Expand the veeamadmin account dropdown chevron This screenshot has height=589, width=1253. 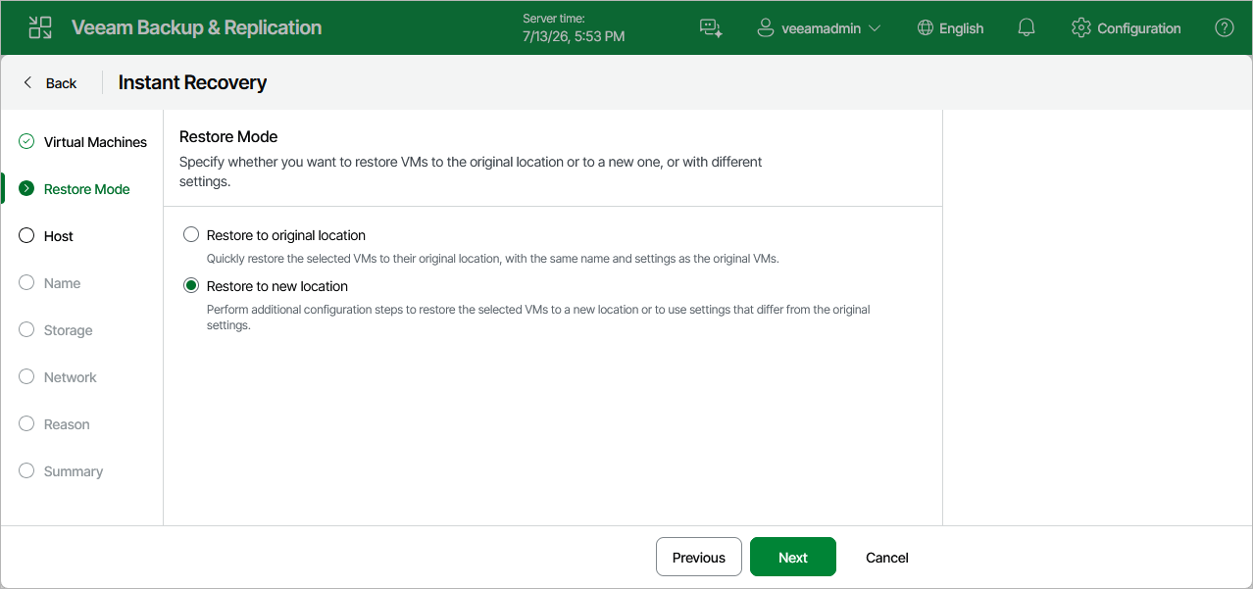tap(875, 28)
